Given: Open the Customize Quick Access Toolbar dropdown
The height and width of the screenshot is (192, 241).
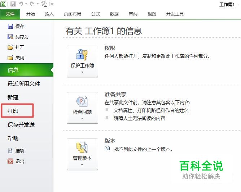Looking at the screenshot, I should (52, 4).
